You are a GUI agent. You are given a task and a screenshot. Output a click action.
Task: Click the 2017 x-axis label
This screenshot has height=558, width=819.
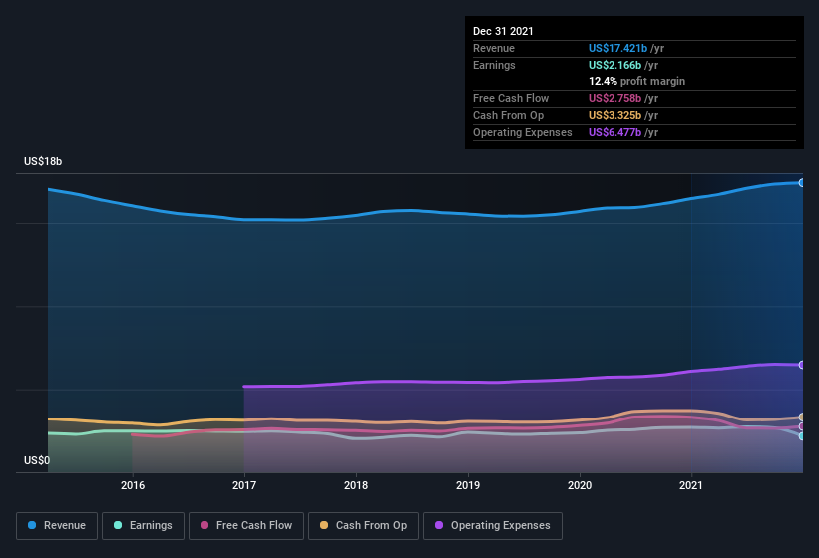coord(244,485)
